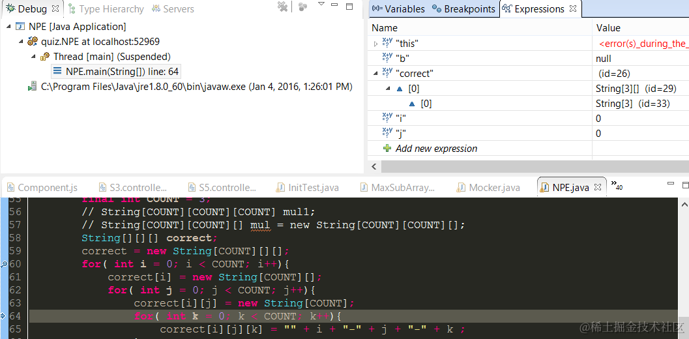
Task: Open the Debug view menu triangle
Action: point(321,4)
